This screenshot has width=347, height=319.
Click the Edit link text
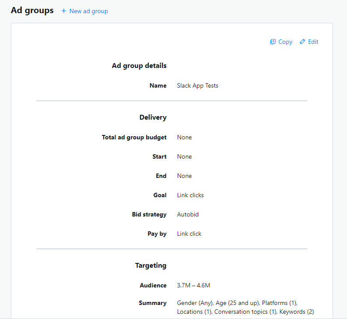point(313,42)
